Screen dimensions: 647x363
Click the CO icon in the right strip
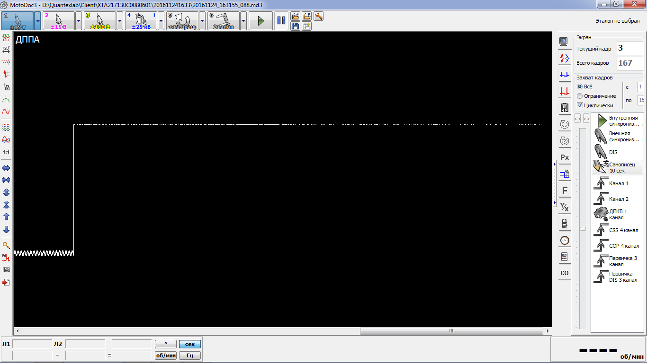(x=565, y=273)
